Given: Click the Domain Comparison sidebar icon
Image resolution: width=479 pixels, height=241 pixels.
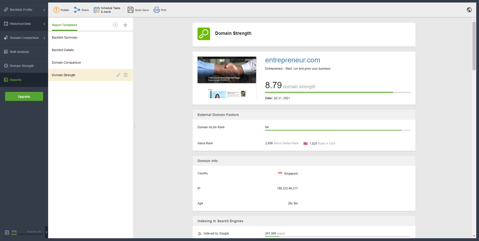Looking at the screenshot, I should (x=6, y=38).
